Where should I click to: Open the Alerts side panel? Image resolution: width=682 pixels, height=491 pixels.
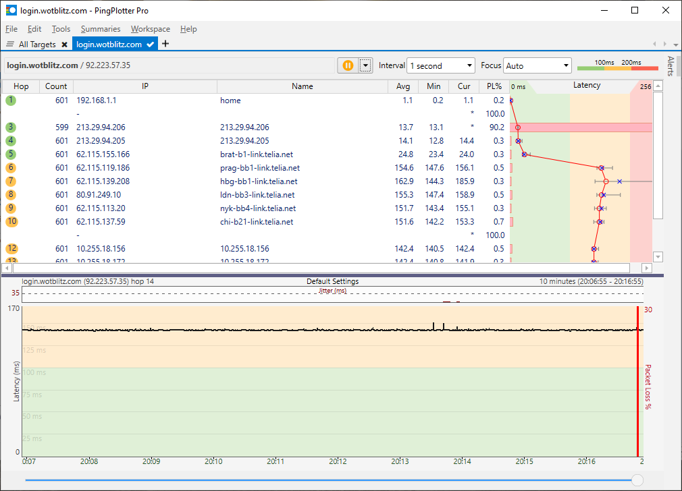coord(671,66)
